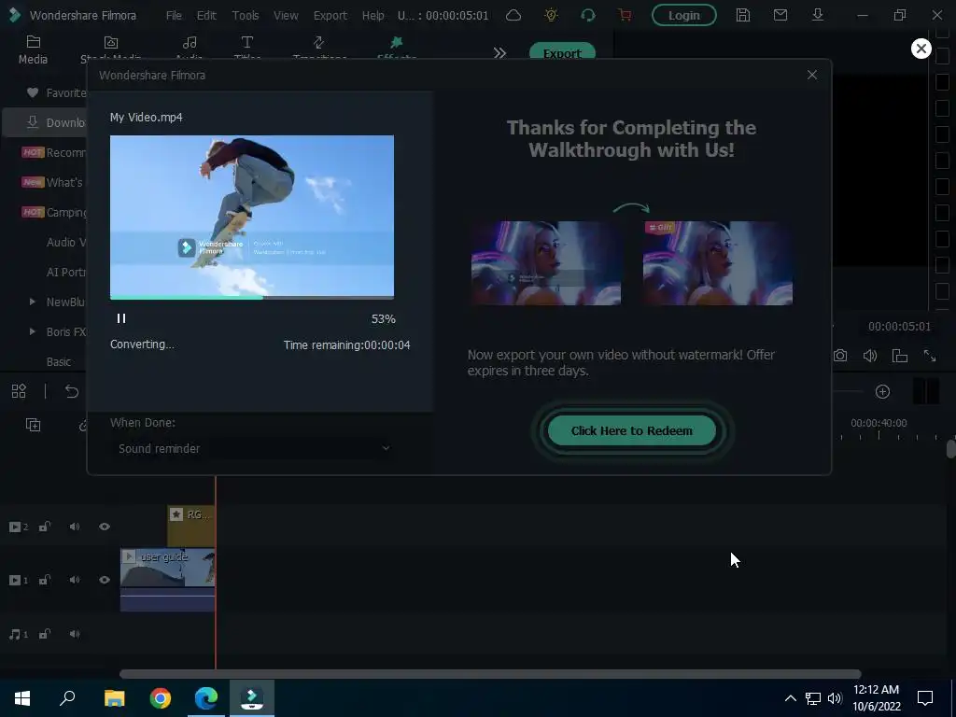Screen dimensions: 956x717
Task: Open the File menu
Action: pyautogui.click(x=174, y=15)
